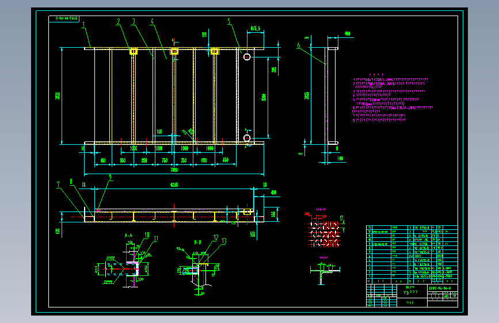Click the upper hole circle in plan view
The image size is (499, 323).
click(247, 56)
